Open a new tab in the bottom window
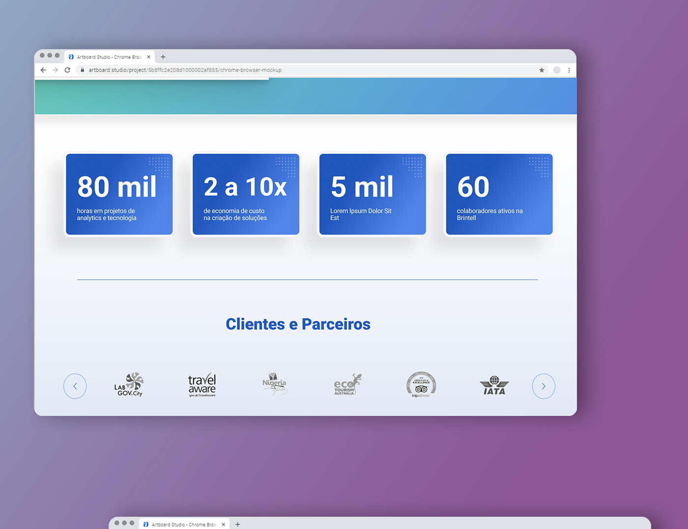 coord(238,524)
